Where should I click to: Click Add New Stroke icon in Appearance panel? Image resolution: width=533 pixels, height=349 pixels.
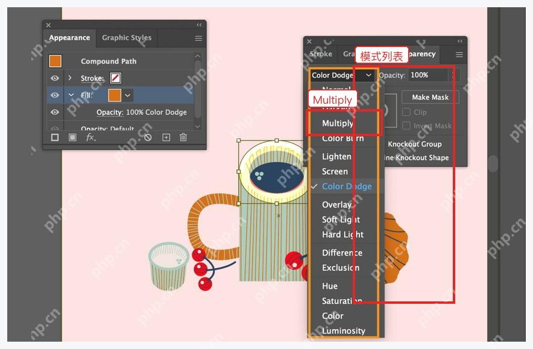(x=55, y=137)
